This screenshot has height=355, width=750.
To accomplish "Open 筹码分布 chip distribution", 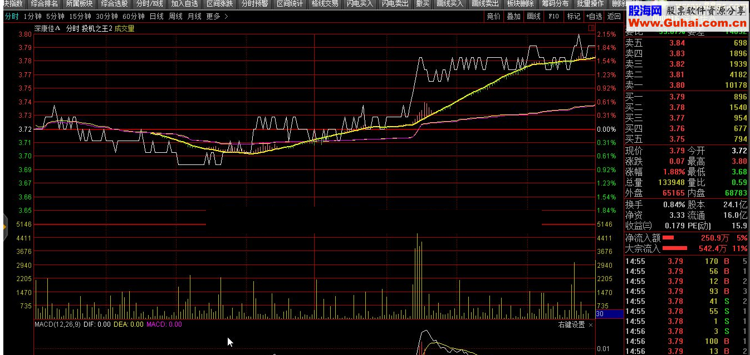I will (555, 4).
